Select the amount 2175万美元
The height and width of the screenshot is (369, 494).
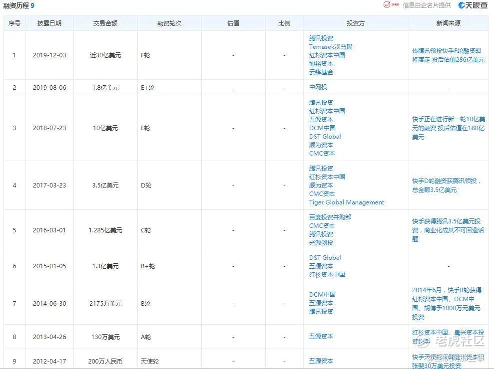pos(105,304)
